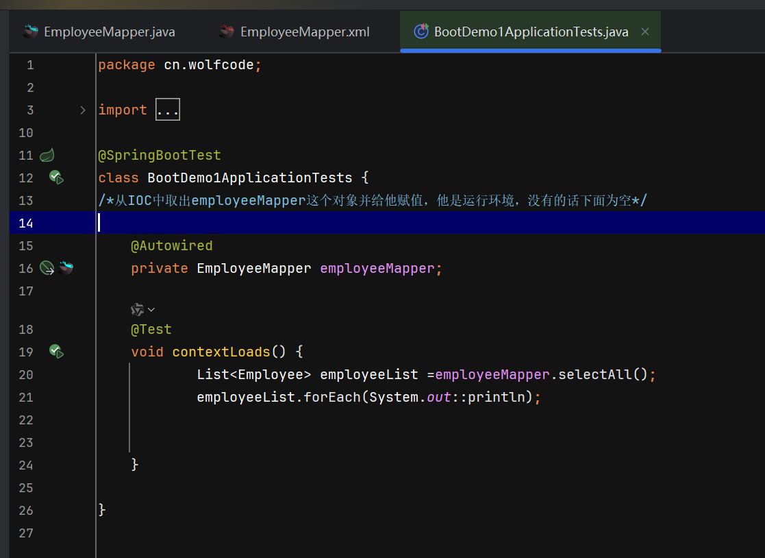The width and height of the screenshot is (765, 558).
Task: Click the employeeList variable on line 20
Action: pos(369,374)
